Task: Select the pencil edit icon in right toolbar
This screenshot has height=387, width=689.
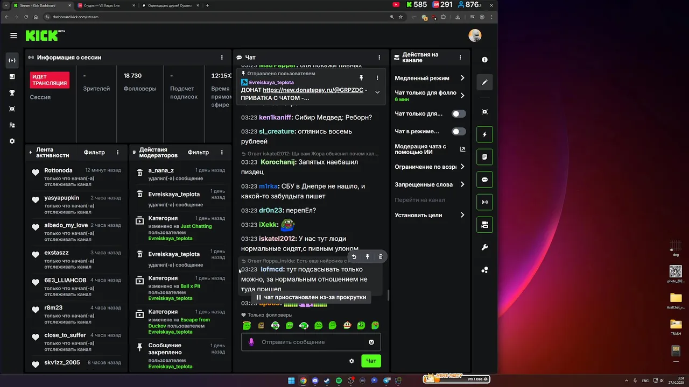Action: click(x=484, y=82)
